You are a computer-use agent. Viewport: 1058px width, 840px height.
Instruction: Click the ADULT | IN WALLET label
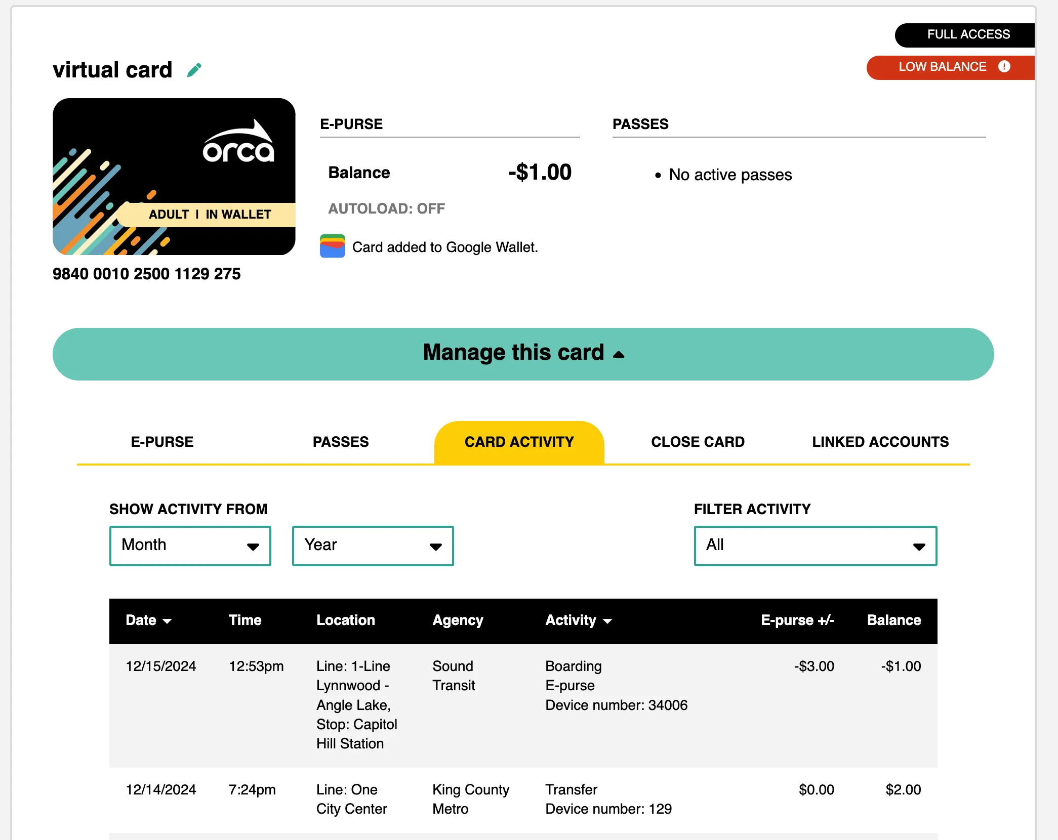point(210,215)
